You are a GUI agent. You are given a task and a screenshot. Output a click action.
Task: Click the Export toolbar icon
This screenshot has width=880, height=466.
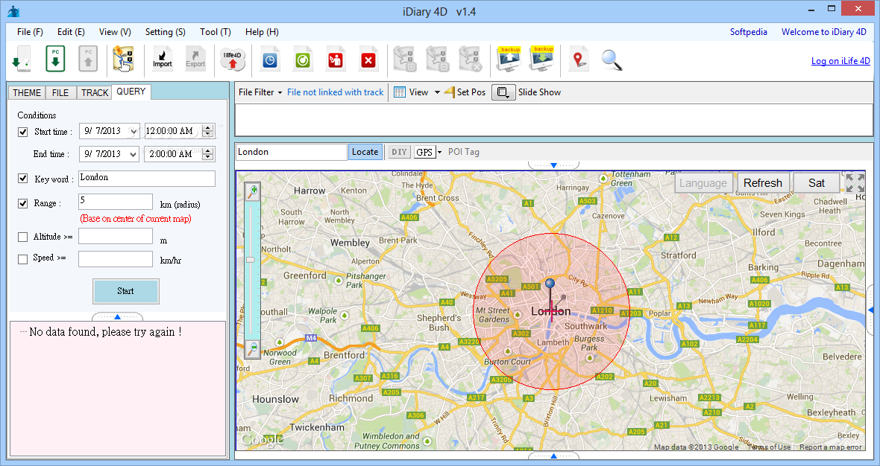point(195,59)
